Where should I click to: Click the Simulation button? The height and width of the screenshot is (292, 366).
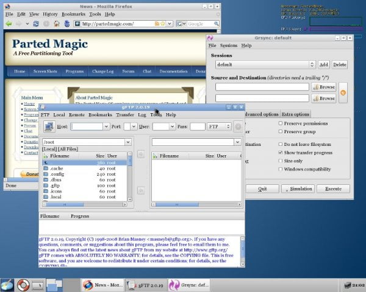298,189
